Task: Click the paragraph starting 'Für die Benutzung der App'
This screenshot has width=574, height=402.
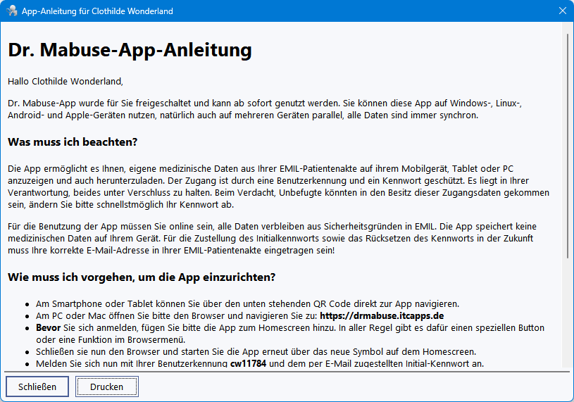Action: pyautogui.click(x=282, y=238)
